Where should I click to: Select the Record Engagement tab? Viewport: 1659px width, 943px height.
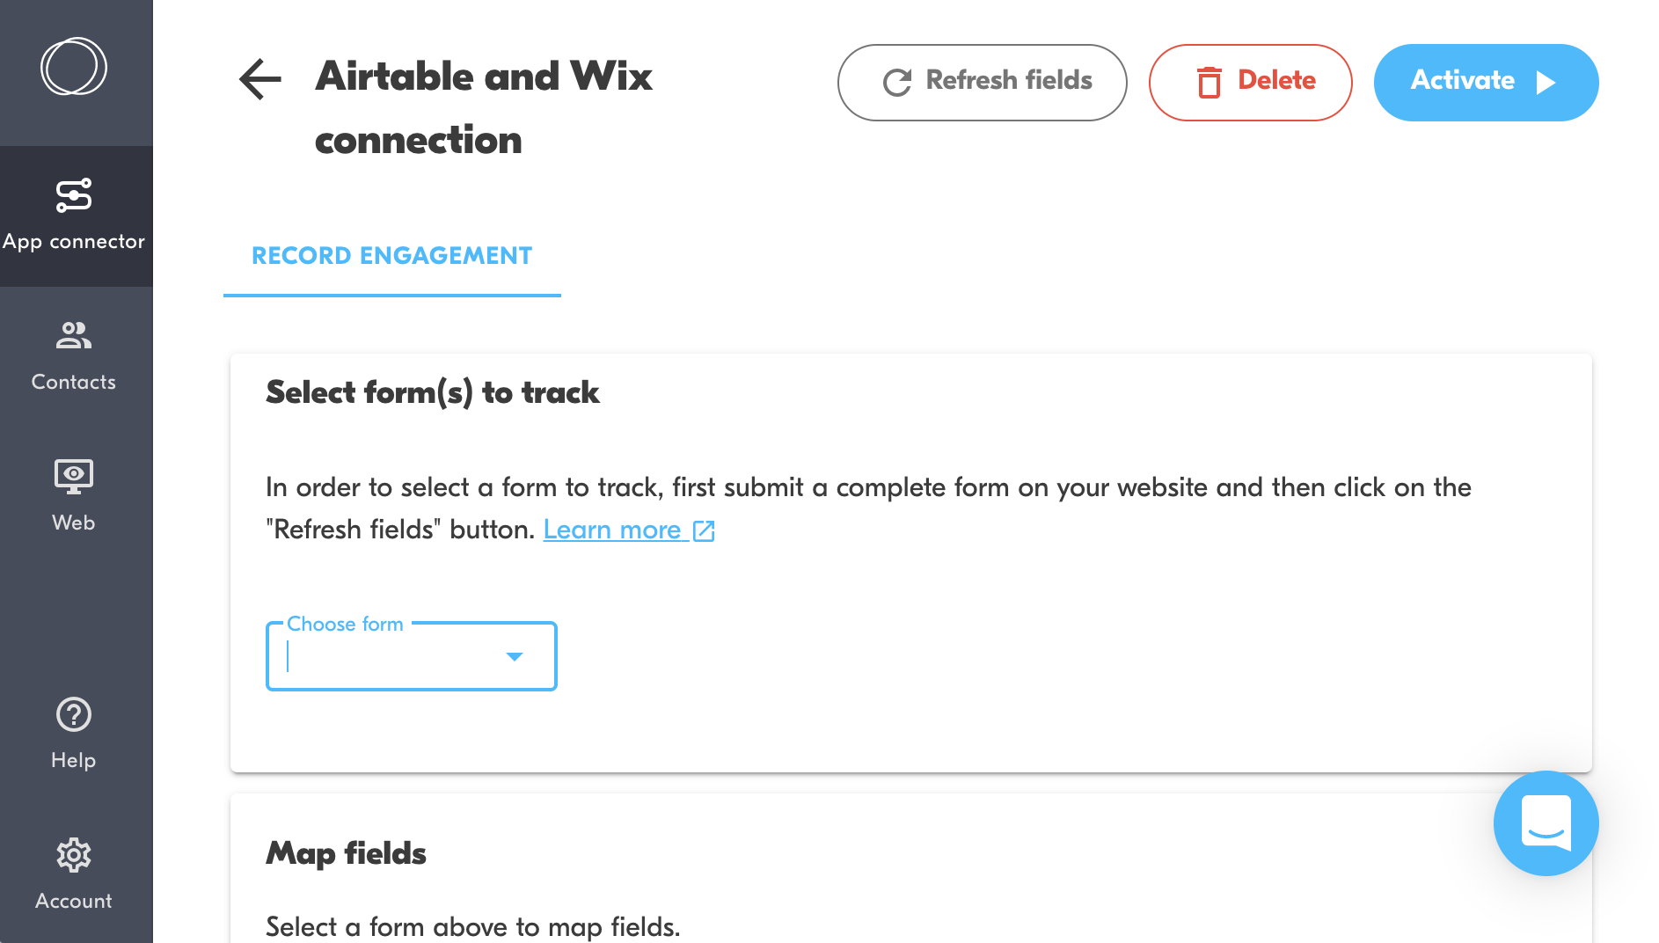tap(392, 256)
